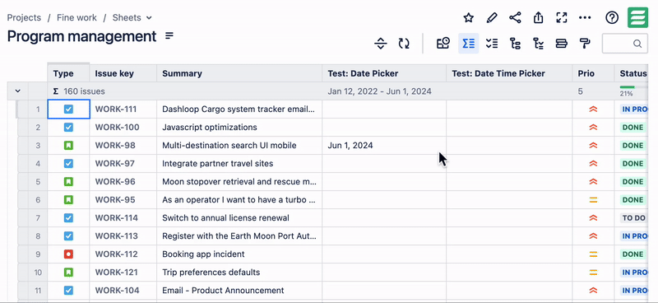The height and width of the screenshot is (303, 658).
Task: Enter full screen mode
Action: pyautogui.click(x=562, y=17)
